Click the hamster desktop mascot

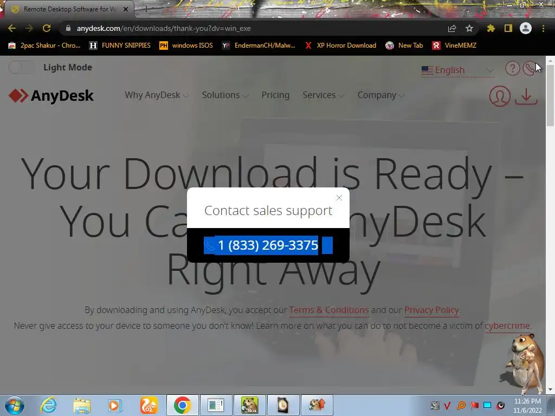click(523, 365)
